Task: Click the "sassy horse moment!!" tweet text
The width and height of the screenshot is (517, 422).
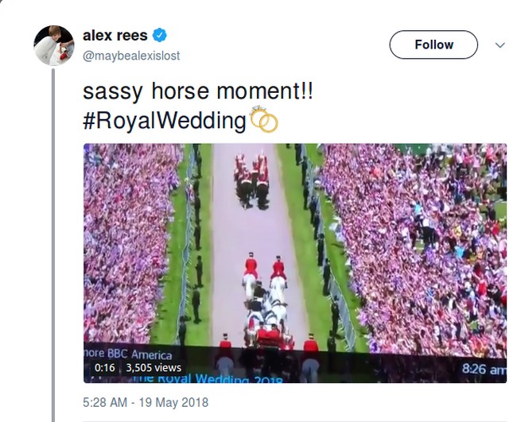Action: [198, 91]
